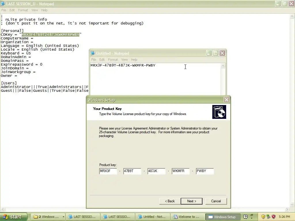Click the security shield tray icon
Screen dimensions: 295x221
coord(263,217)
